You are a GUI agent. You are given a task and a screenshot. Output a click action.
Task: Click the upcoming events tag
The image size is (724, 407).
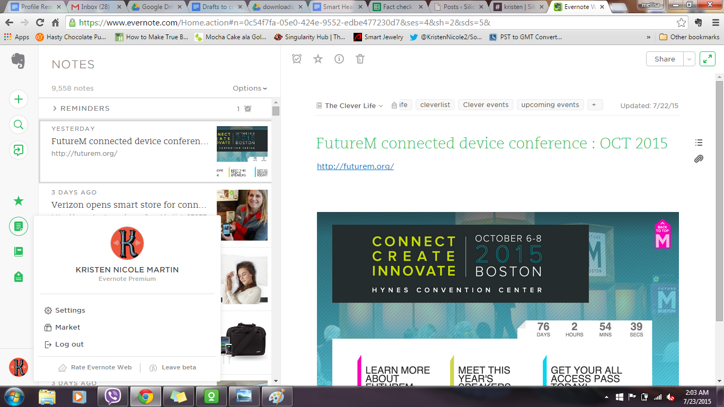pyautogui.click(x=550, y=105)
